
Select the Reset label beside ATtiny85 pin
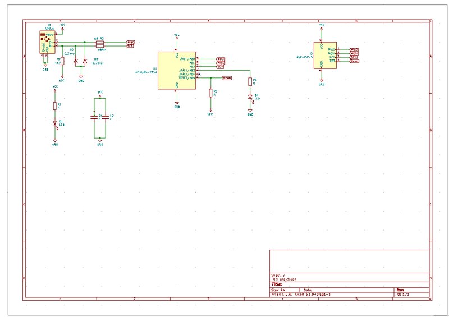(227, 78)
